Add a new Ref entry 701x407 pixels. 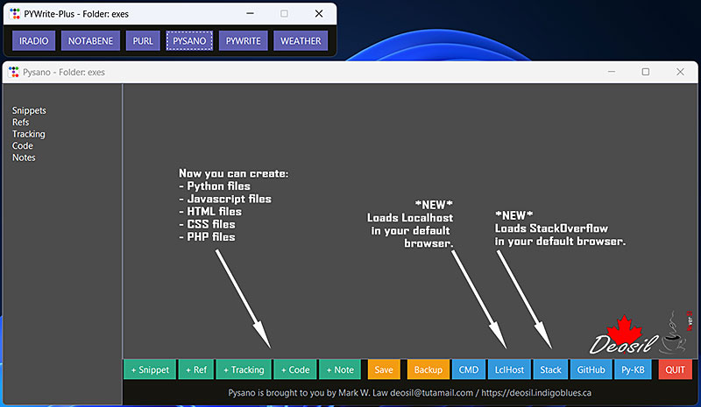196,369
